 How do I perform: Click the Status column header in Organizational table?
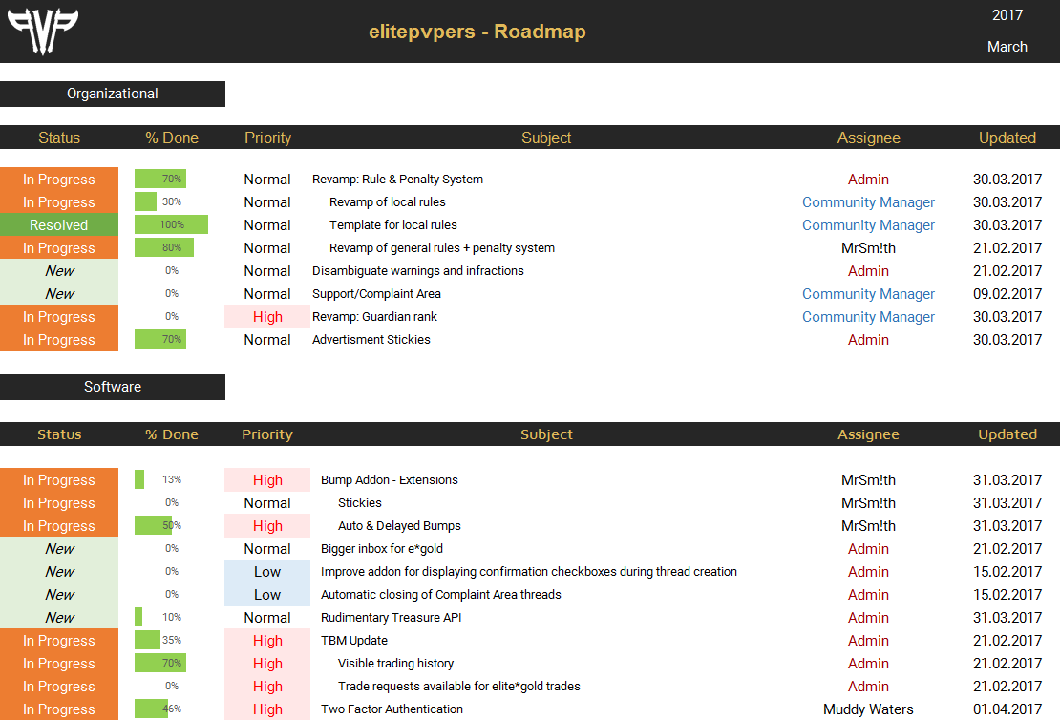[59, 138]
